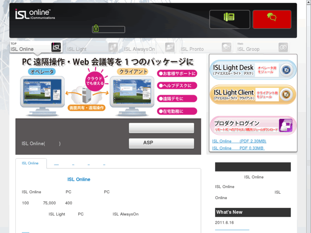This screenshot has height=233, width=311.
Task: Click the What's New heading
Action: (x=253, y=212)
